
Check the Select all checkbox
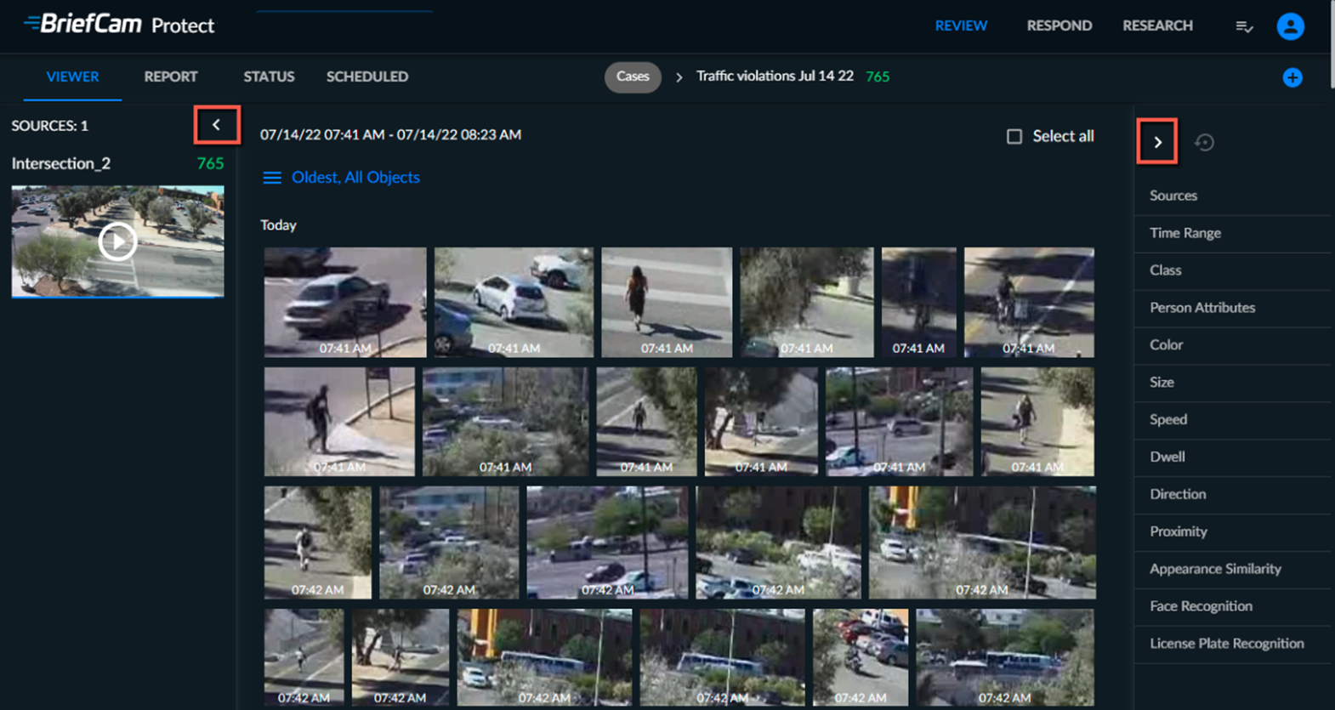pyautogui.click(x=1014, y=136)
